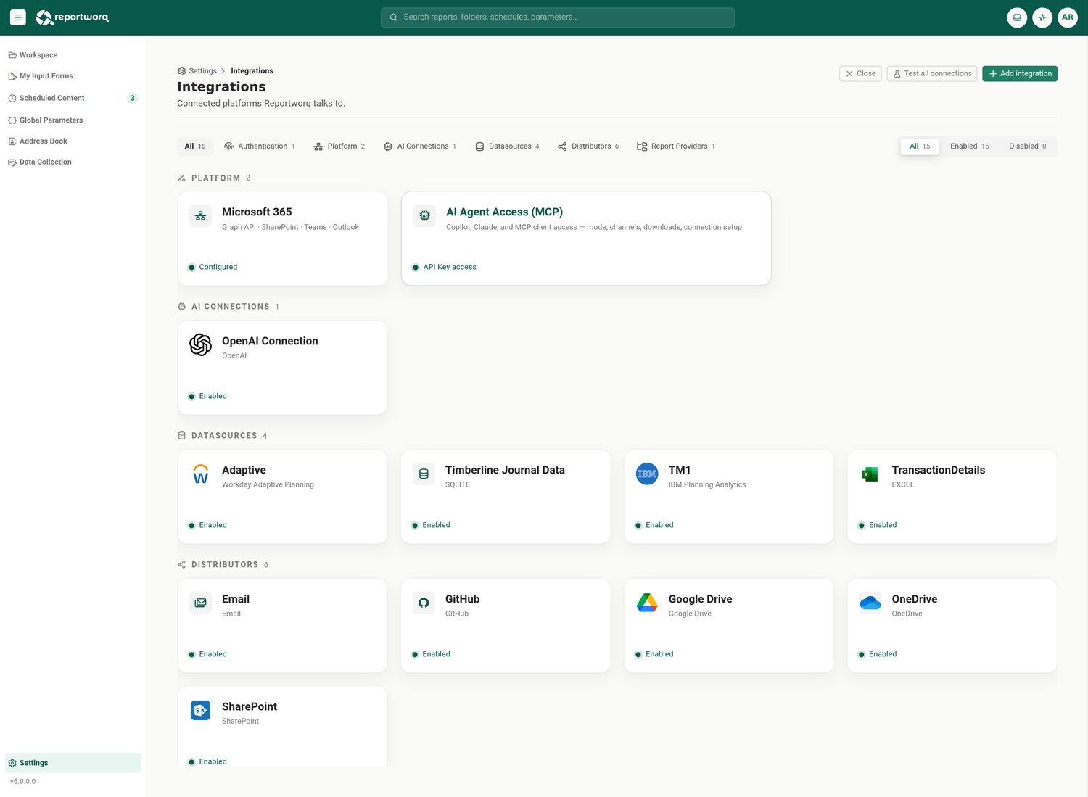Click the Workday Adaptive Planning subtitle
Screen dimensions: 1088x797
click(x=268, y=485)
